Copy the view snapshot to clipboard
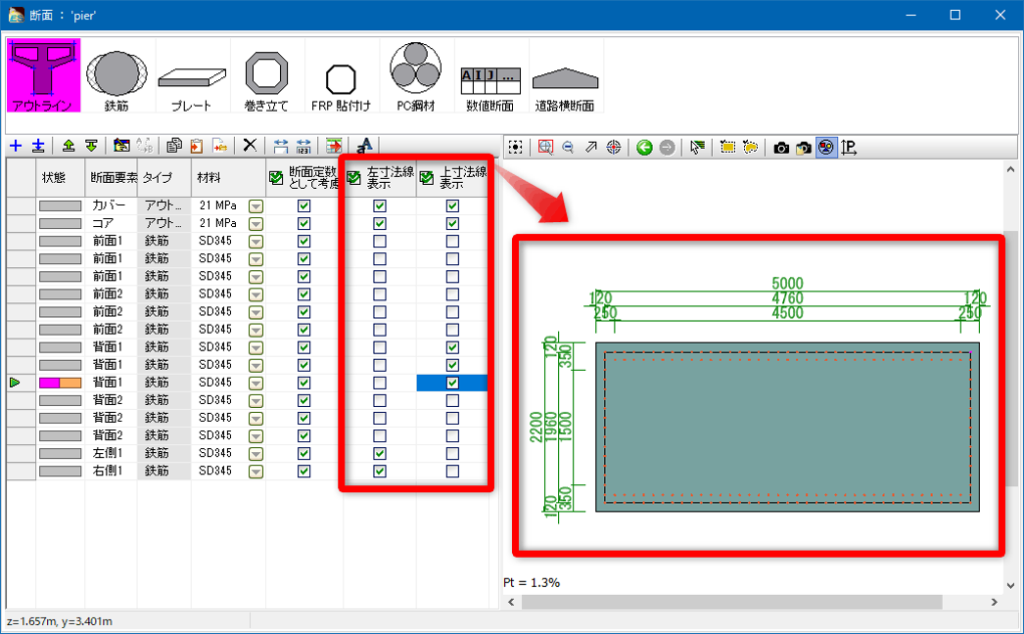1024x634 pixels. 804,148
